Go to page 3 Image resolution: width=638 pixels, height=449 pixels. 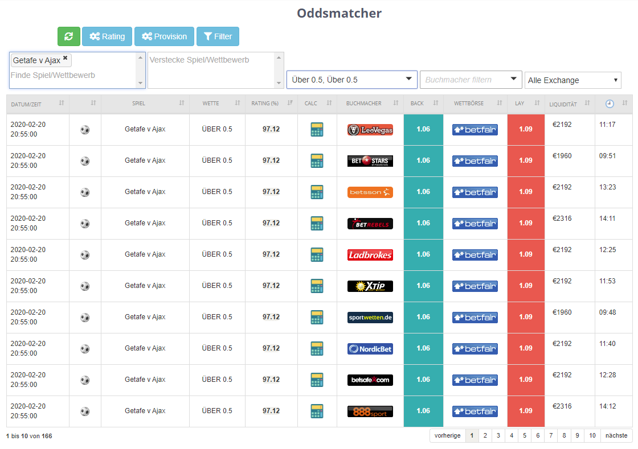(498, 435)
